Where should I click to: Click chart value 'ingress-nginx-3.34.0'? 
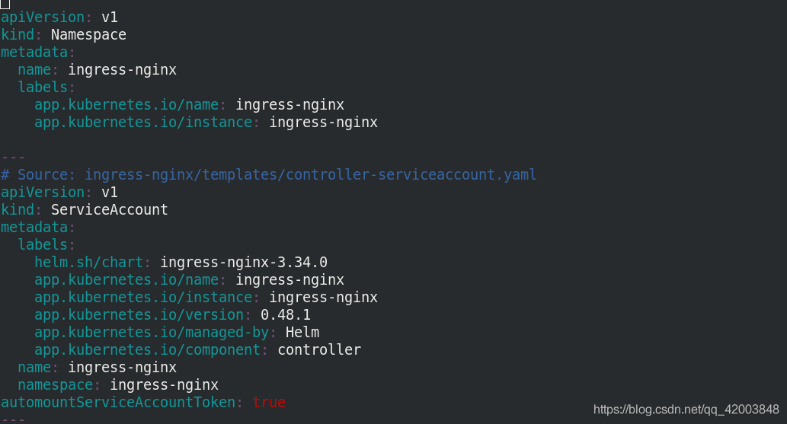click(x=244, y=263)
